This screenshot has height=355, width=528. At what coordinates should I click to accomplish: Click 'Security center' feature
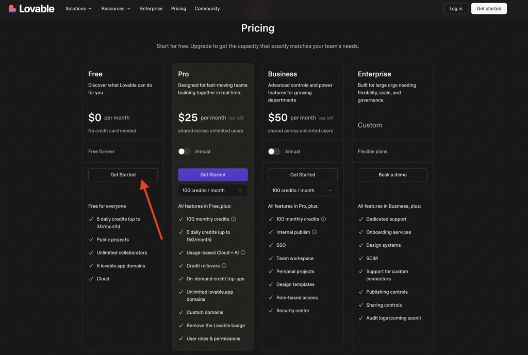[293, 311]
